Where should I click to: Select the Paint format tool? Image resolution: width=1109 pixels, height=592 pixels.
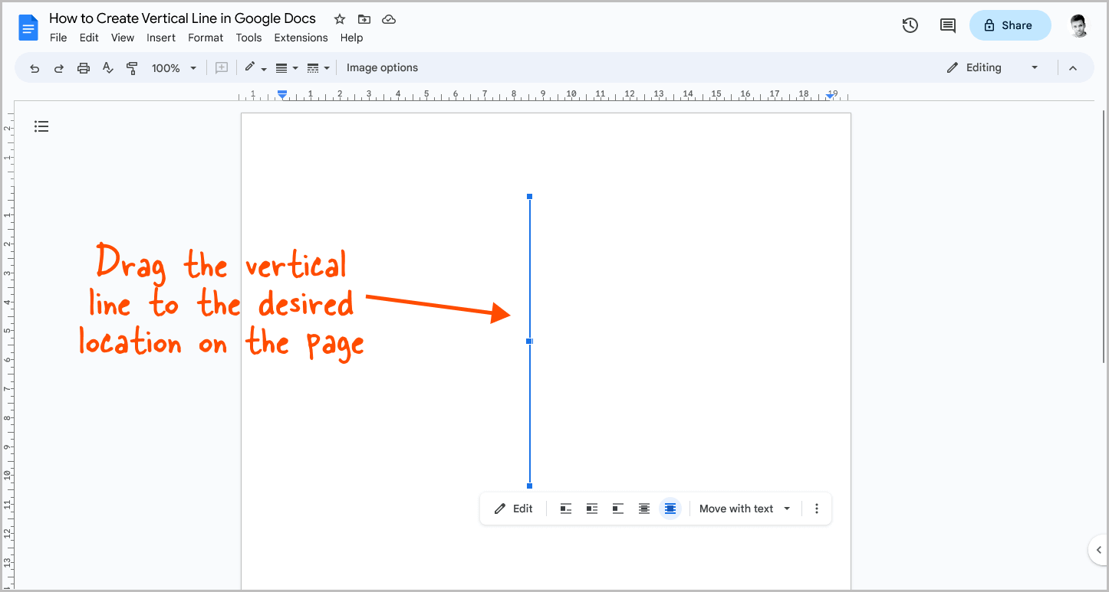[132, 67]
